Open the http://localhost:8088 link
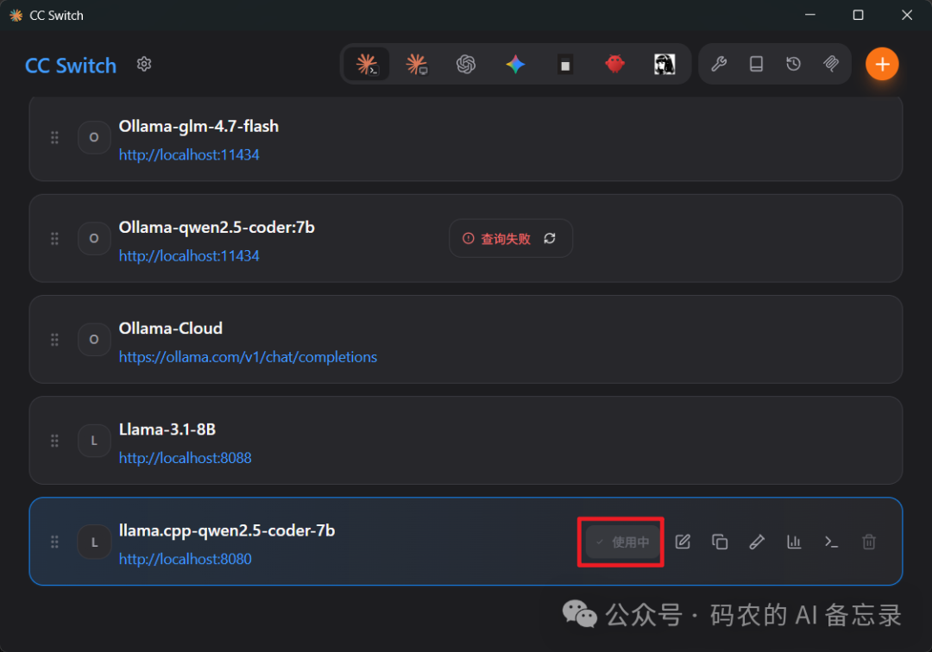Image resolution: width=932 pixels, height=652 pixels. point(185,458)
